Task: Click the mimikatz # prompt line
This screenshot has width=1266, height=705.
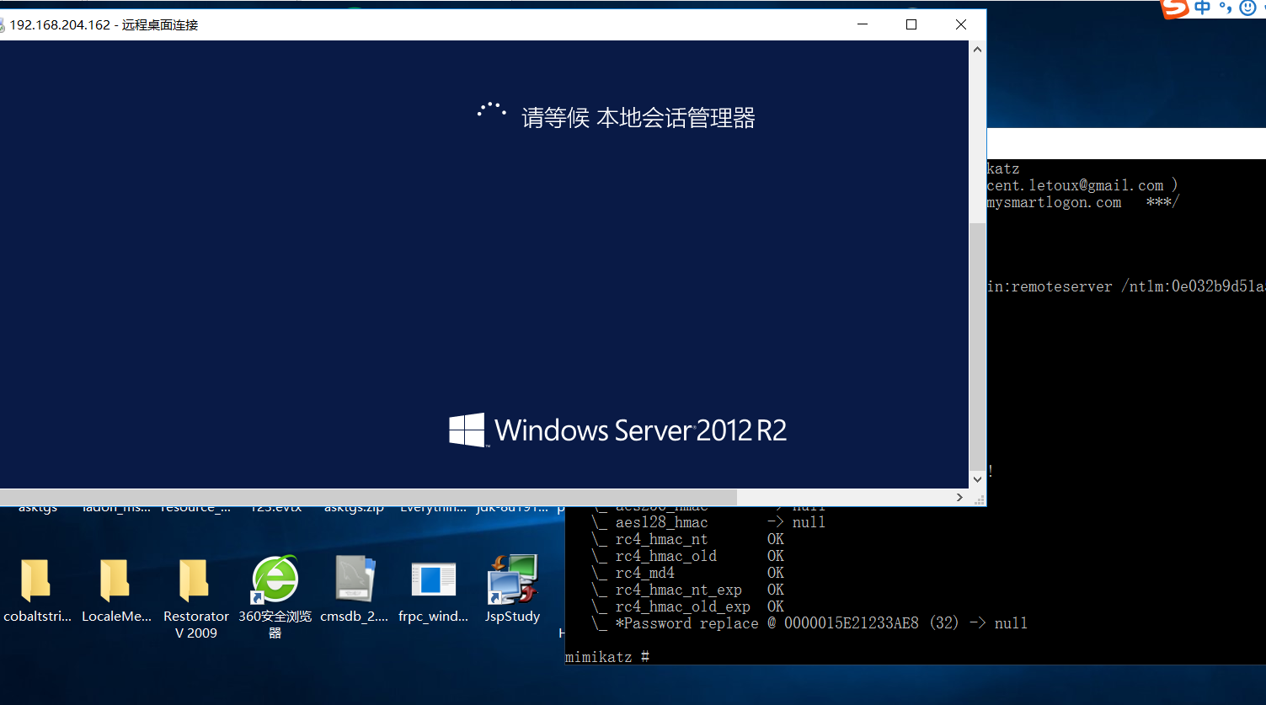Action: tap(607, 657)
